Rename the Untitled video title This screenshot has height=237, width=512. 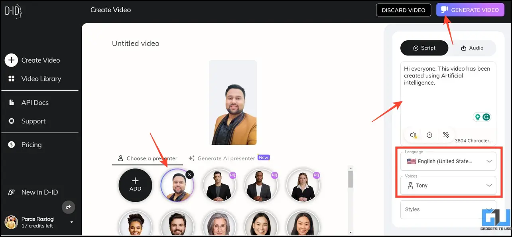[136, 43]
